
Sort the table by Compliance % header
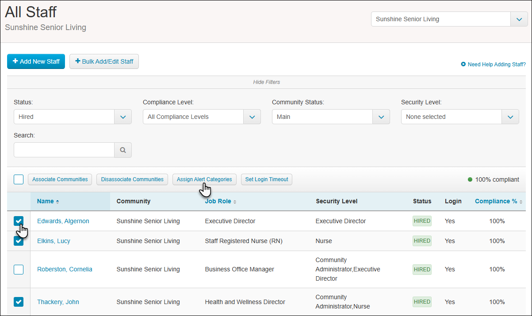496,201
